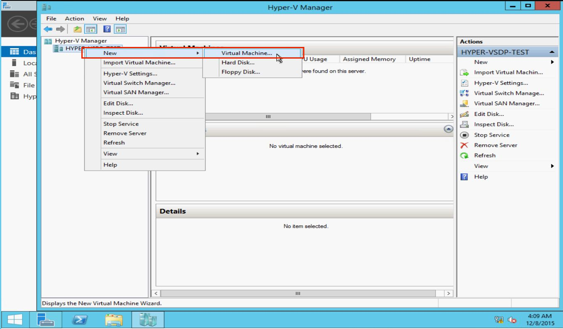
Task: Collapse the HYPER-VSDP-TEST section in Actions pane
Action: click(x=552, y=52)
